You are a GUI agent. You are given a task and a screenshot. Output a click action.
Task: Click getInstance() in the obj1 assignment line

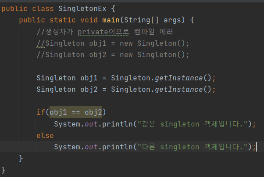183,78
